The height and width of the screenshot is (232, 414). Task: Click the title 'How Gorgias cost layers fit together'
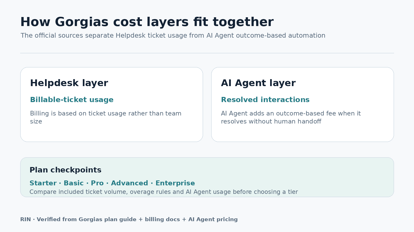click(x=147, y=22)
